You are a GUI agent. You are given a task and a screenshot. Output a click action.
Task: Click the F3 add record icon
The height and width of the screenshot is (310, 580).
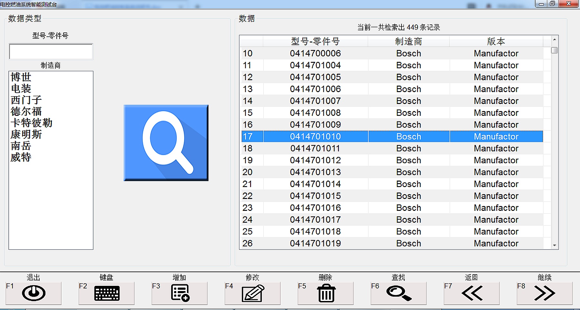coord(180,293)
